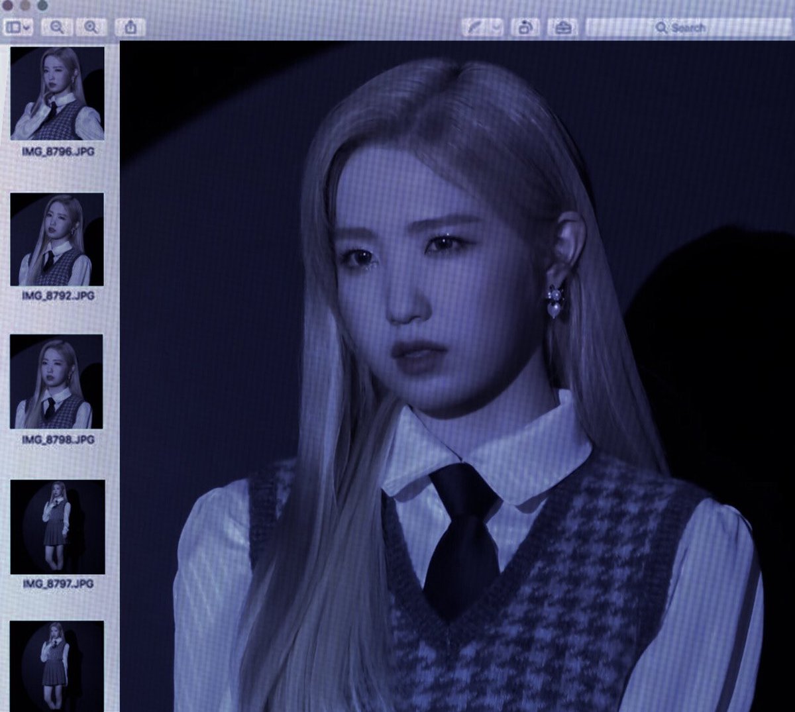
Task: Click the IMG_8792.JPG file name label
Action: pos(58,295)
